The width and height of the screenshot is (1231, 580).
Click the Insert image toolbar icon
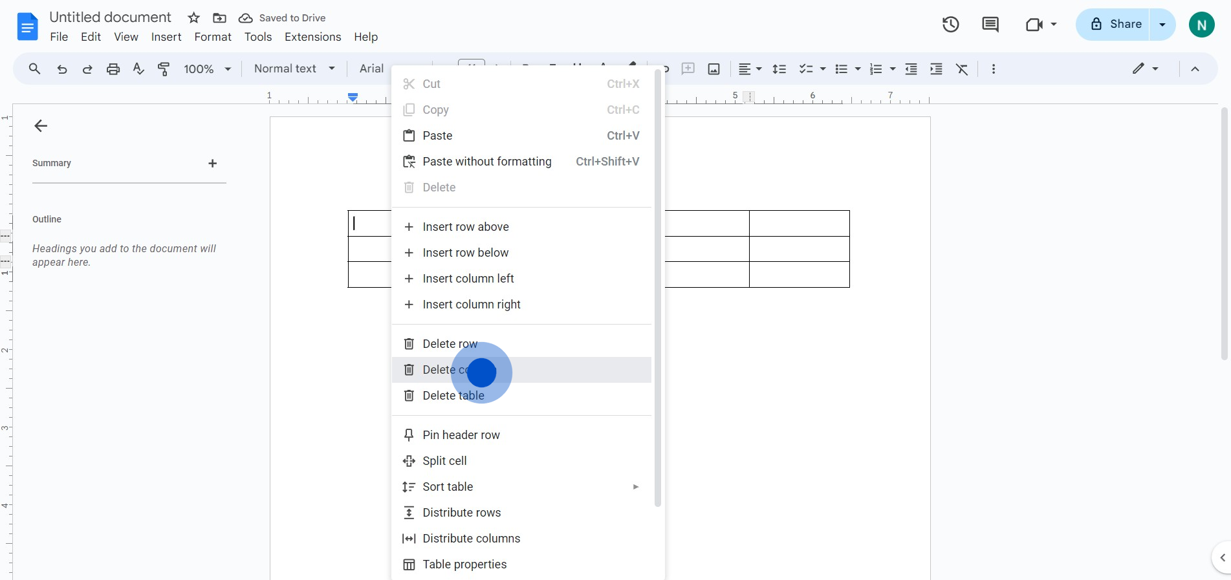[714, 69]
